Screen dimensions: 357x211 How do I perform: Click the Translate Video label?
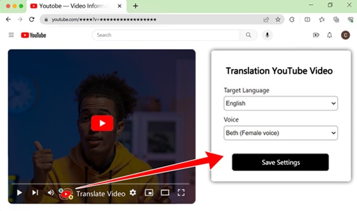[101, 194]
